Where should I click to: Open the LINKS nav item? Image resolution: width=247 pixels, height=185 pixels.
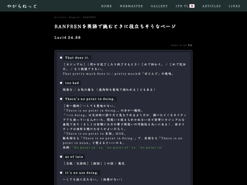pos(234,6)
